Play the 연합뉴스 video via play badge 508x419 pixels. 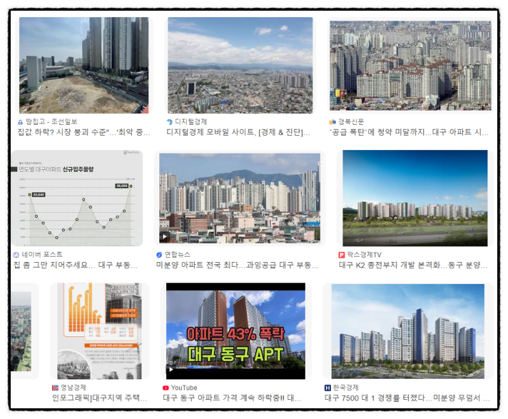[165, 237]
